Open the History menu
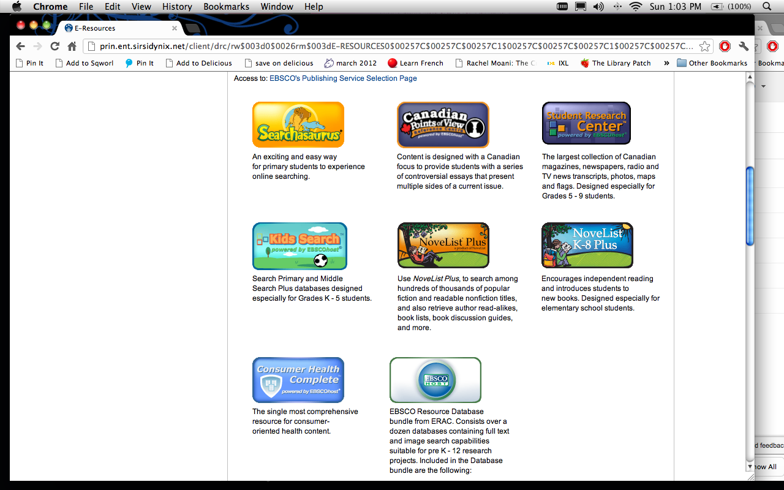The image size is (784, 490). click(x=177, y=7)
